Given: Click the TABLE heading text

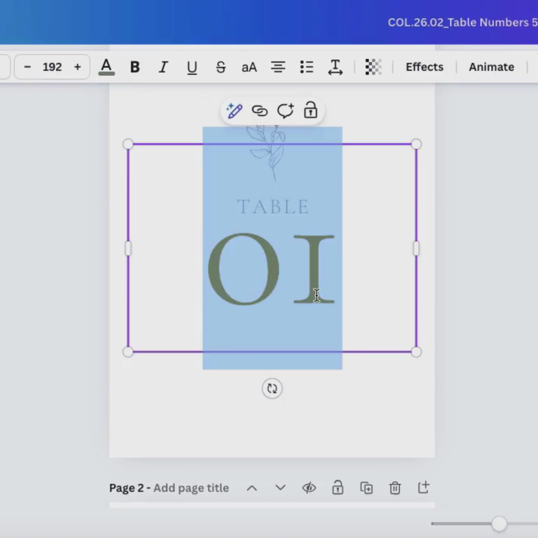Looking at the screenshot, I should pos(272,207).
